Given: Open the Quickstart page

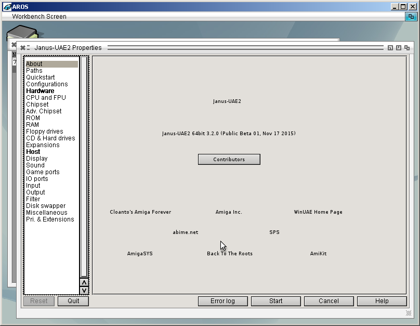Looking at the screenshot, I should click(51, 77).
